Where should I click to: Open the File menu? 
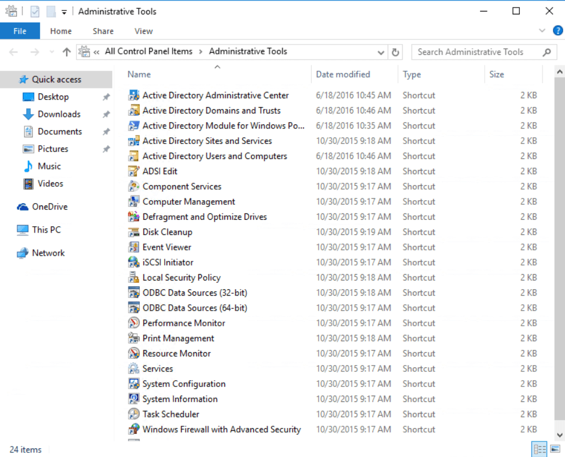click(x=20, y=31)
